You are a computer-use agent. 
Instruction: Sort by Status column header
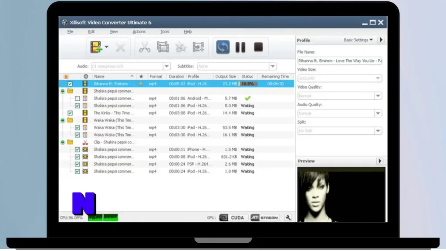[x=247, y=77]
